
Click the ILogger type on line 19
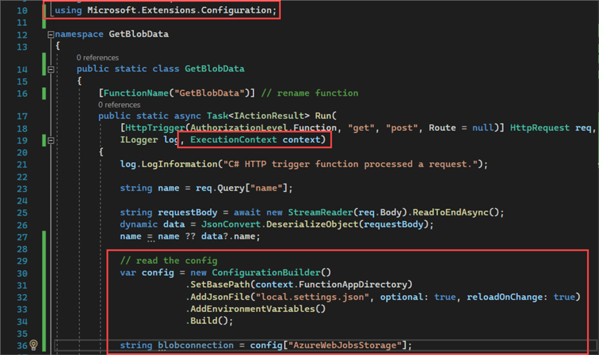[138, 140]
